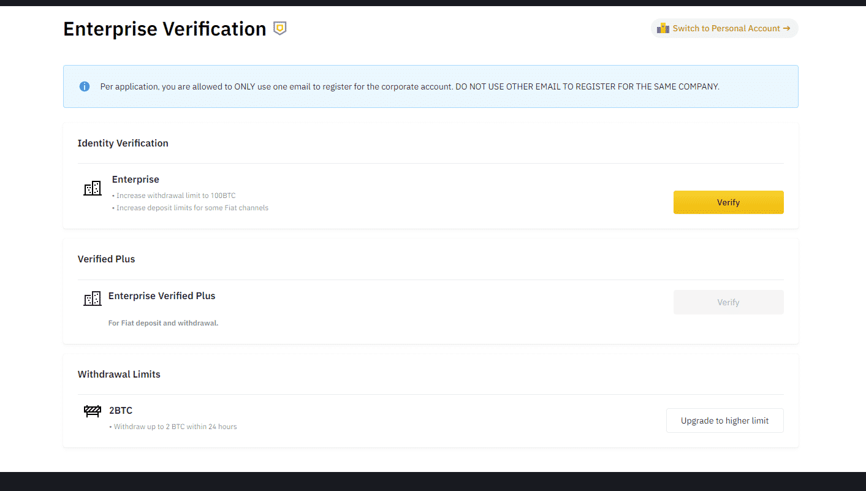Click the building icon beside Enterprise Verified Plus

[93, 299]
